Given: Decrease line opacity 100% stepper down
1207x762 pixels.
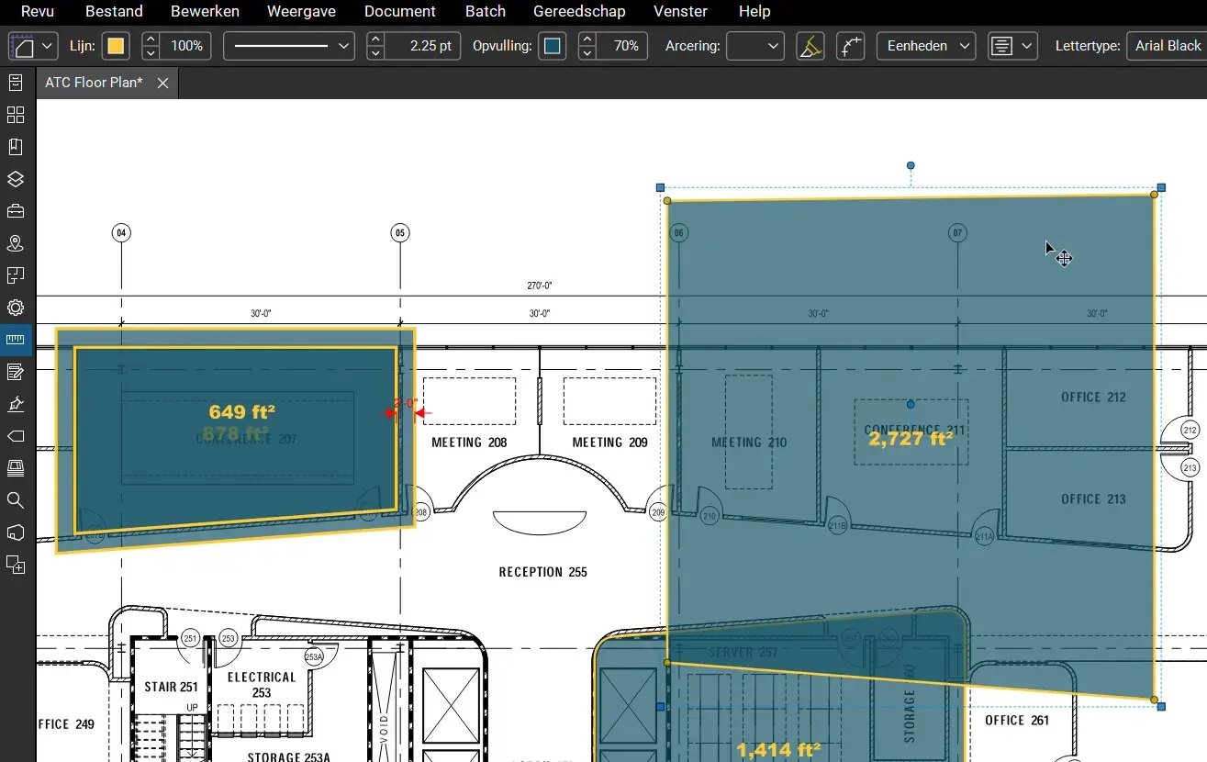Looking at the screenshot, I should [151, 52].
